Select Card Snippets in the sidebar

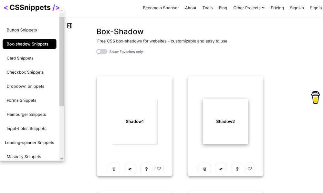click(20, 58)
